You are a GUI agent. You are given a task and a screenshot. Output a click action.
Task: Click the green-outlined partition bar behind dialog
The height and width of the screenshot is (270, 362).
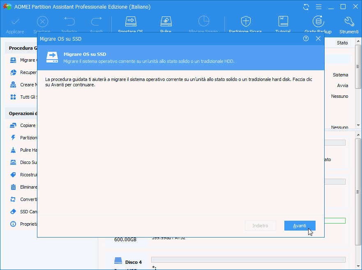[335, 221]
